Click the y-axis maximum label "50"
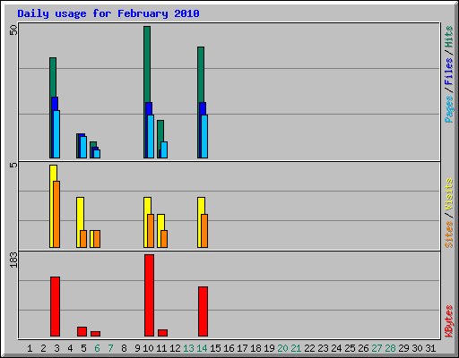The image size is (459, 358). click(x=13, y=30)
